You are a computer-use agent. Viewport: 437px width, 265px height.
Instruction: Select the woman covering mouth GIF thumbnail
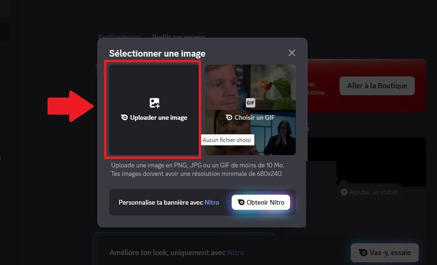click(x=273, y=133)
